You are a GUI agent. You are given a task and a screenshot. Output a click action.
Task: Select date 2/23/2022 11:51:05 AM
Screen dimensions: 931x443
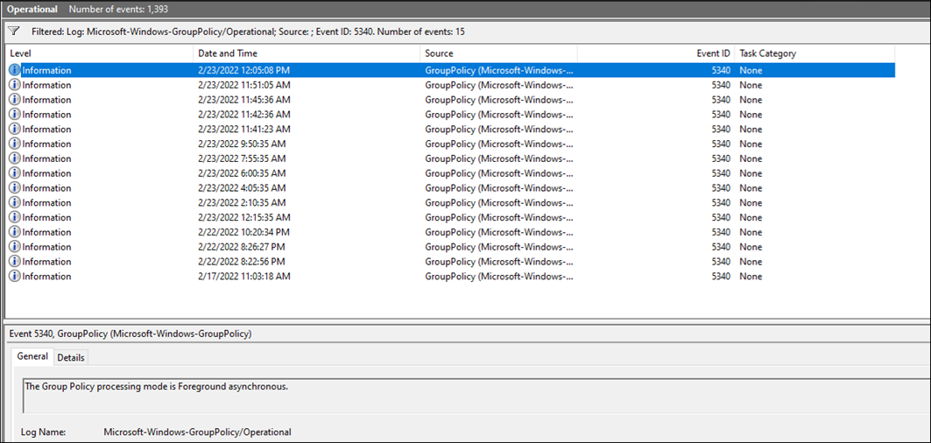[x=244, y=85]
